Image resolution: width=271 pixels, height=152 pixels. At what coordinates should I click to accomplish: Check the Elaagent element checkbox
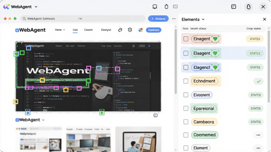(x=186, y=53)
